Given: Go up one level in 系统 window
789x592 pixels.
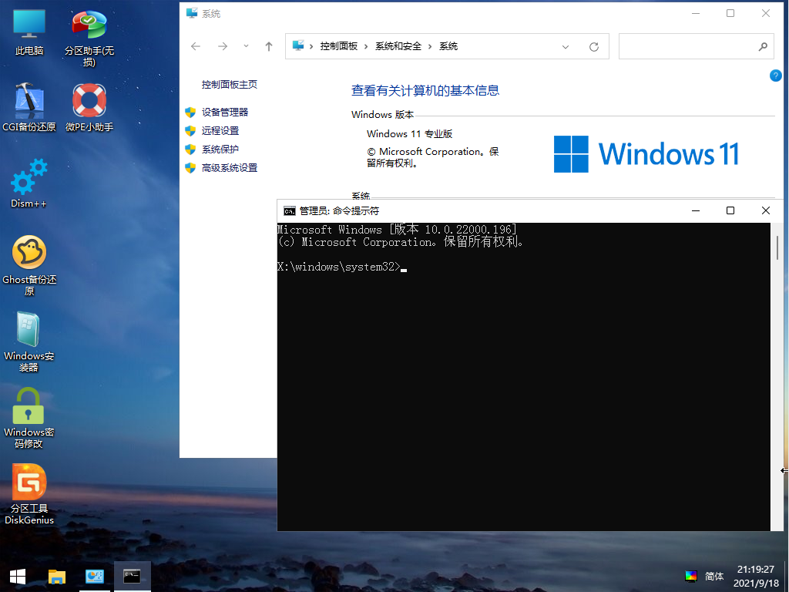Looking at the screenshot, I should (x=269, y=46).
